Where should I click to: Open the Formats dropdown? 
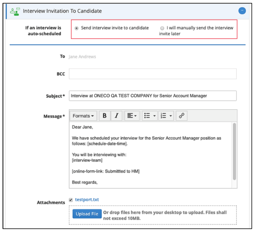point(83,116)
